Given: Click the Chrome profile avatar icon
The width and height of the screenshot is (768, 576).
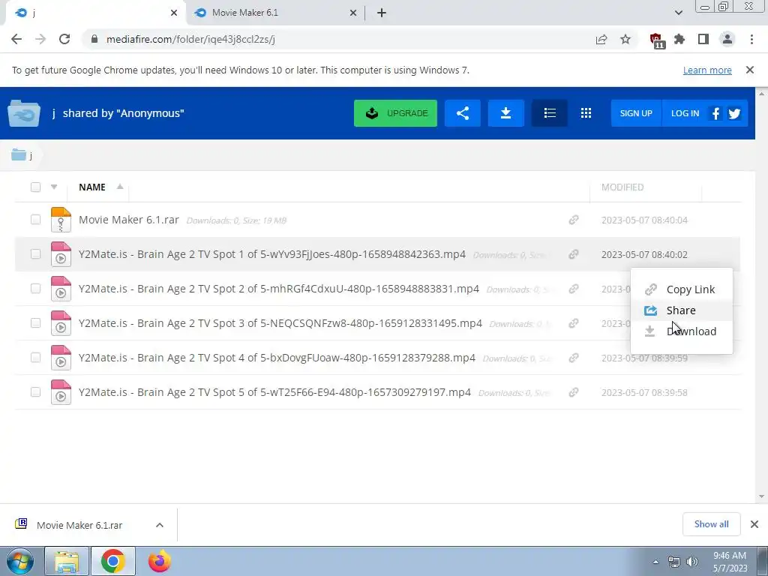Looking at the screenshot, I should pyautogui.click(x=727, y=39).
